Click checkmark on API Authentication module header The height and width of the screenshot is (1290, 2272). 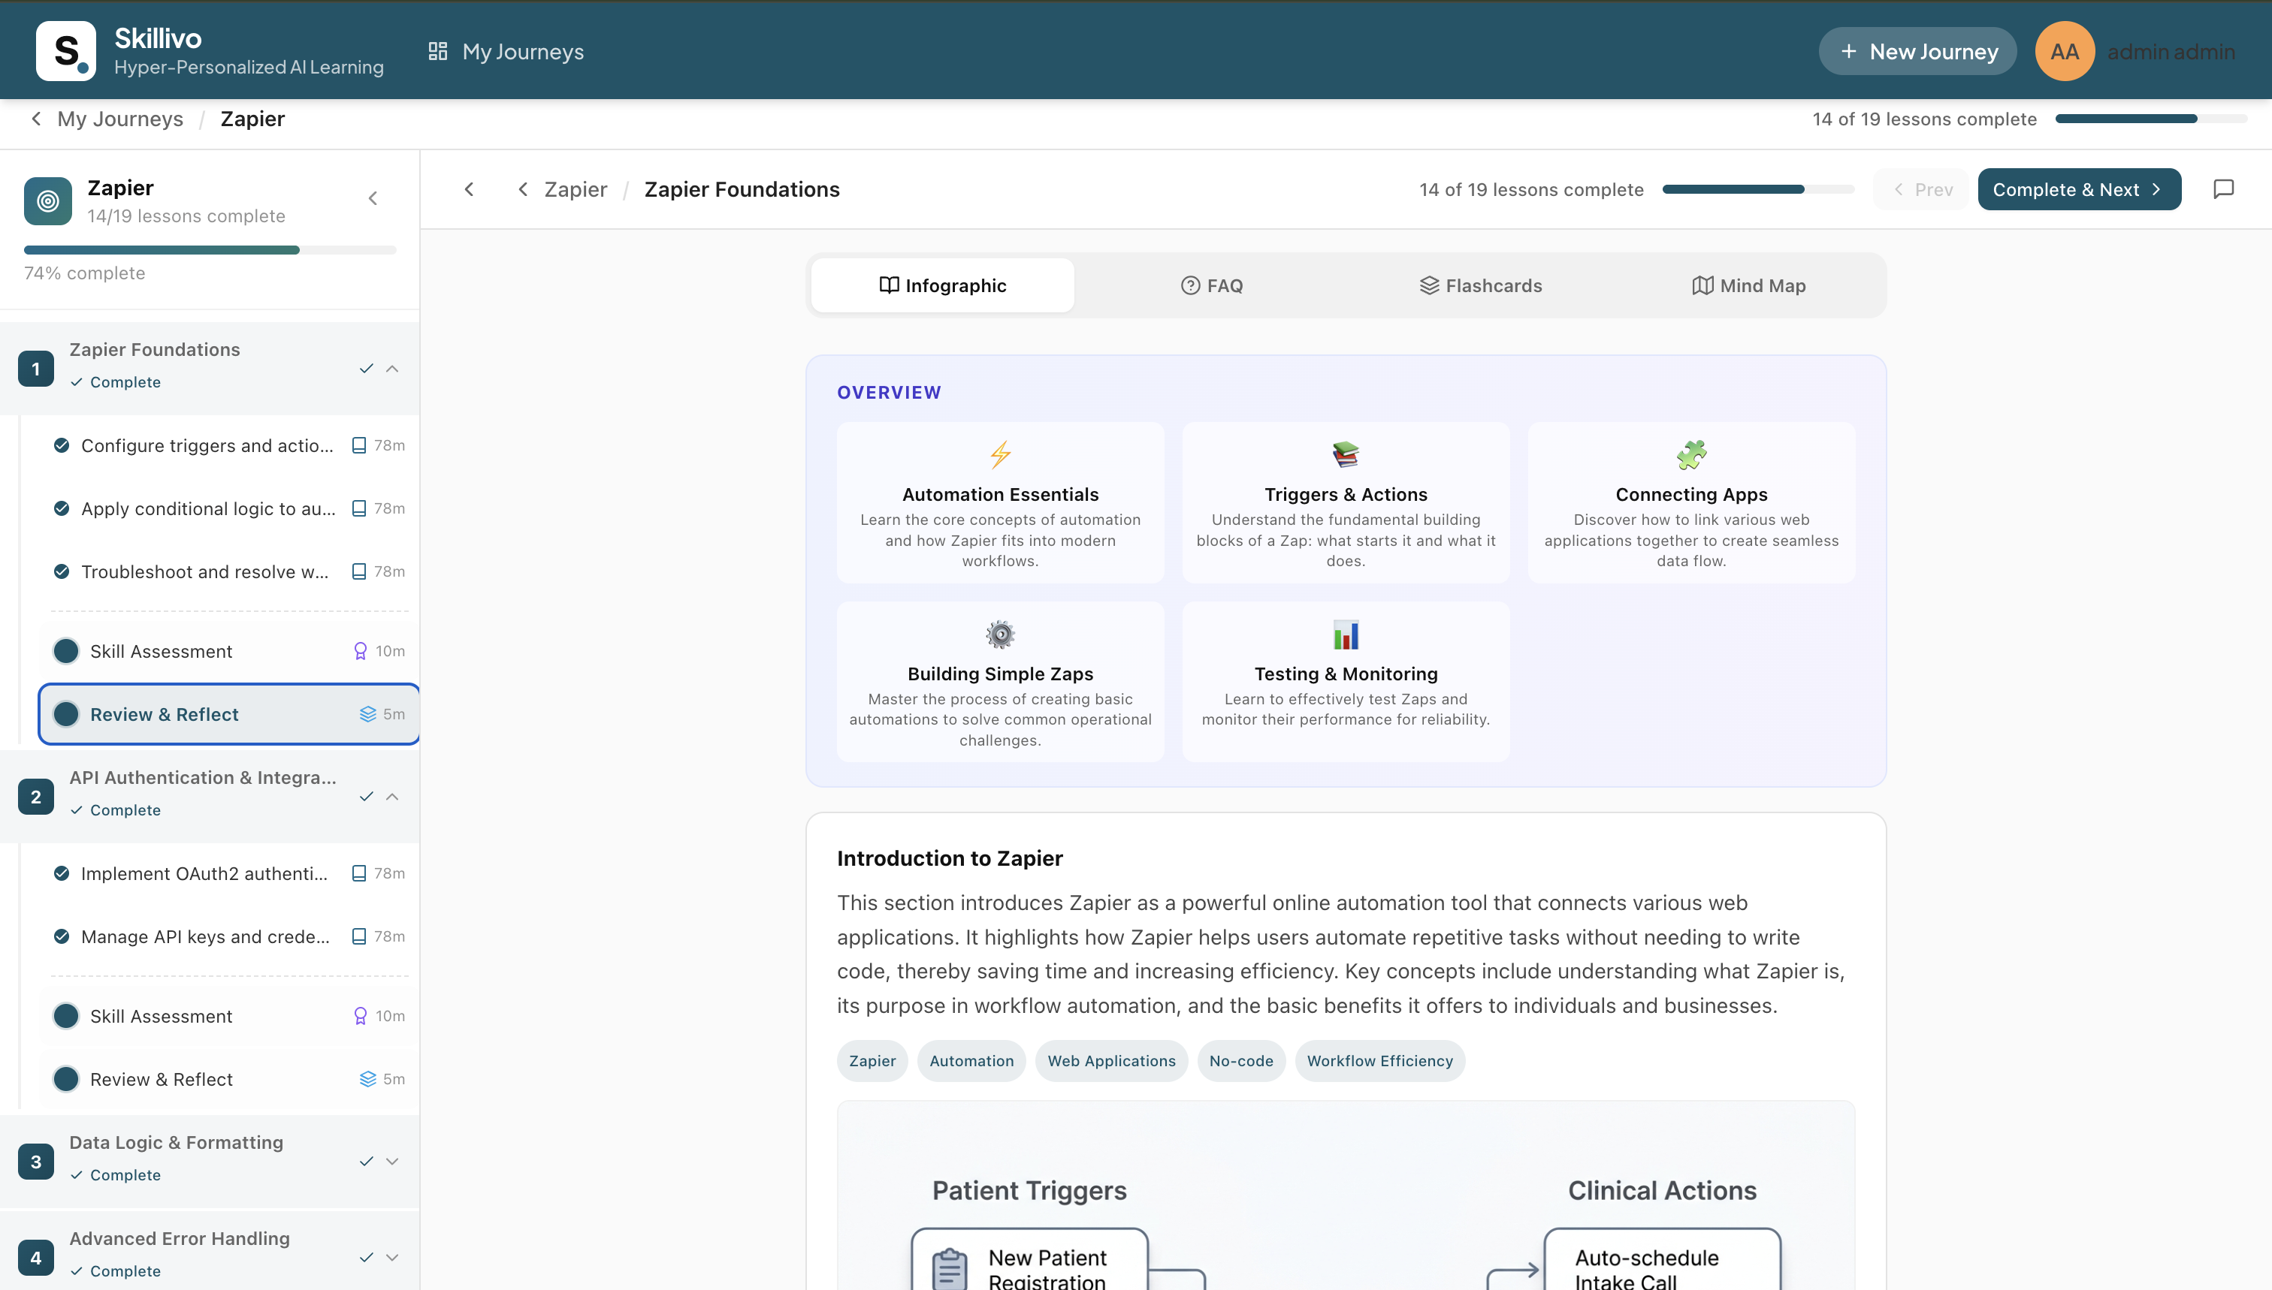[x=366, y=797]
